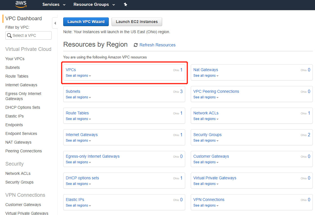This screenshot has width=315, height=215.
Task: Open NAT Gateways in the sidebar
Action: (18, 142)
